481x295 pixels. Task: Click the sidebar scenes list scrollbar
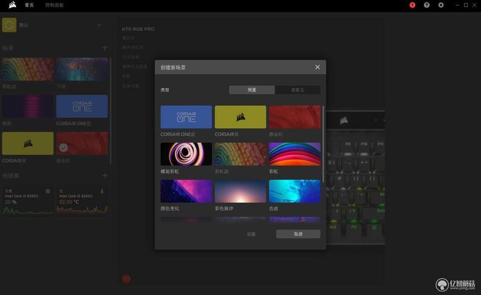tap(110, 111)
